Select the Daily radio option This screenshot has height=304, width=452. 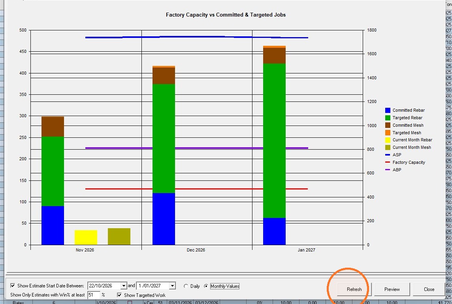click(186, 286)
